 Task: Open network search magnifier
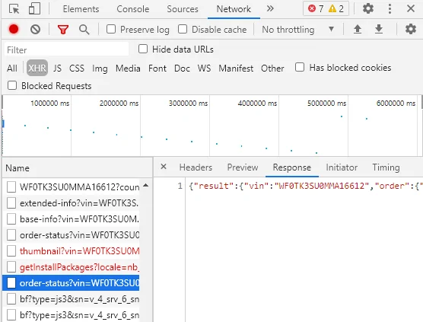tap(84, 30)
